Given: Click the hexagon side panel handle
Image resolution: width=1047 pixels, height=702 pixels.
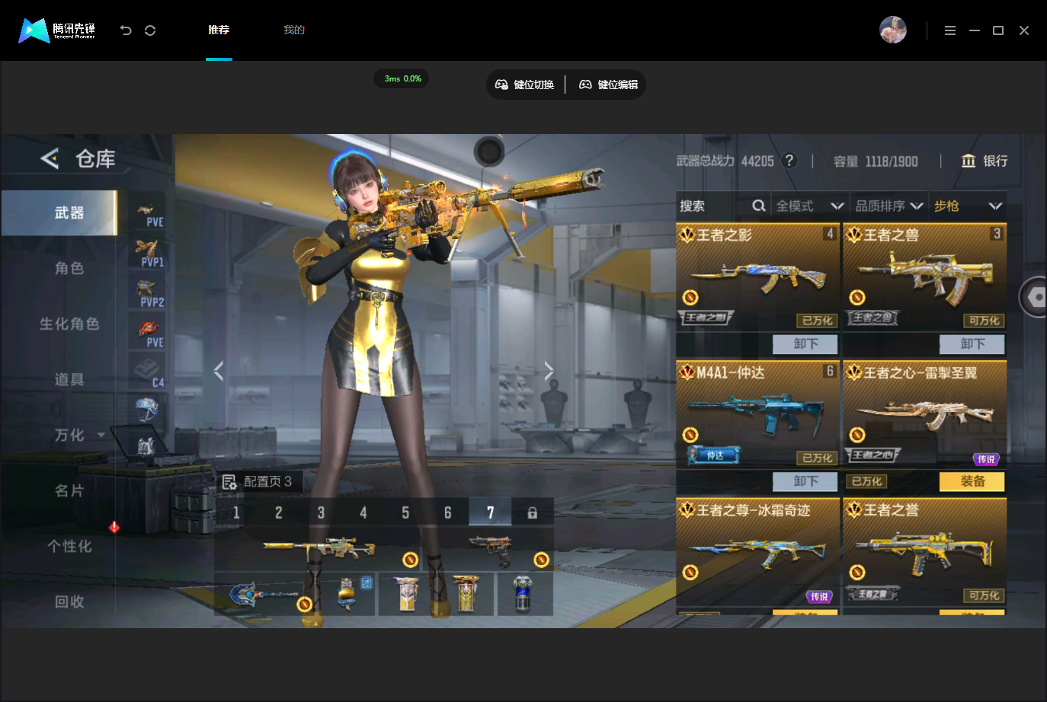Looking at the screenshot, I should tap(1034, 297).
